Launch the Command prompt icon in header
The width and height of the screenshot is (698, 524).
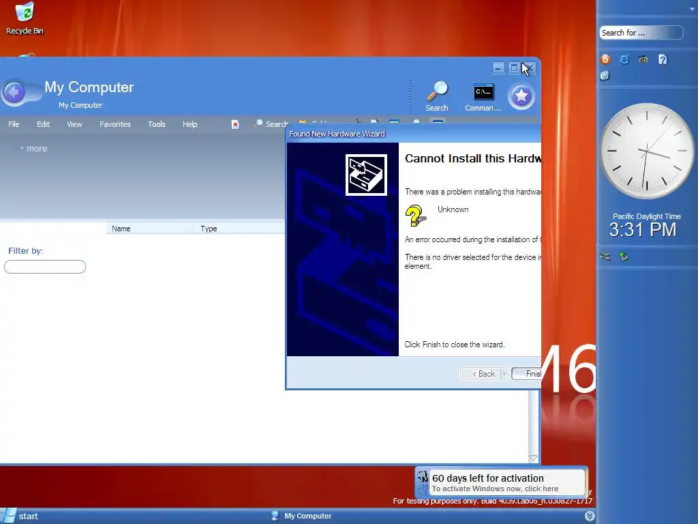click(483, 97)
